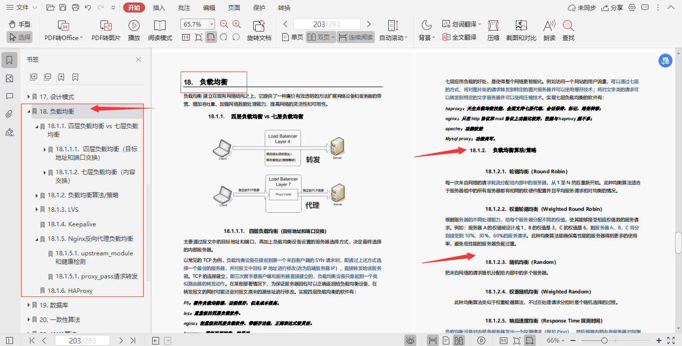Image resolution: width=682 pixels, height=346 pixels.
Task: Expand the 18.1.3. LVS bookmark
Action: coord(37,209)
